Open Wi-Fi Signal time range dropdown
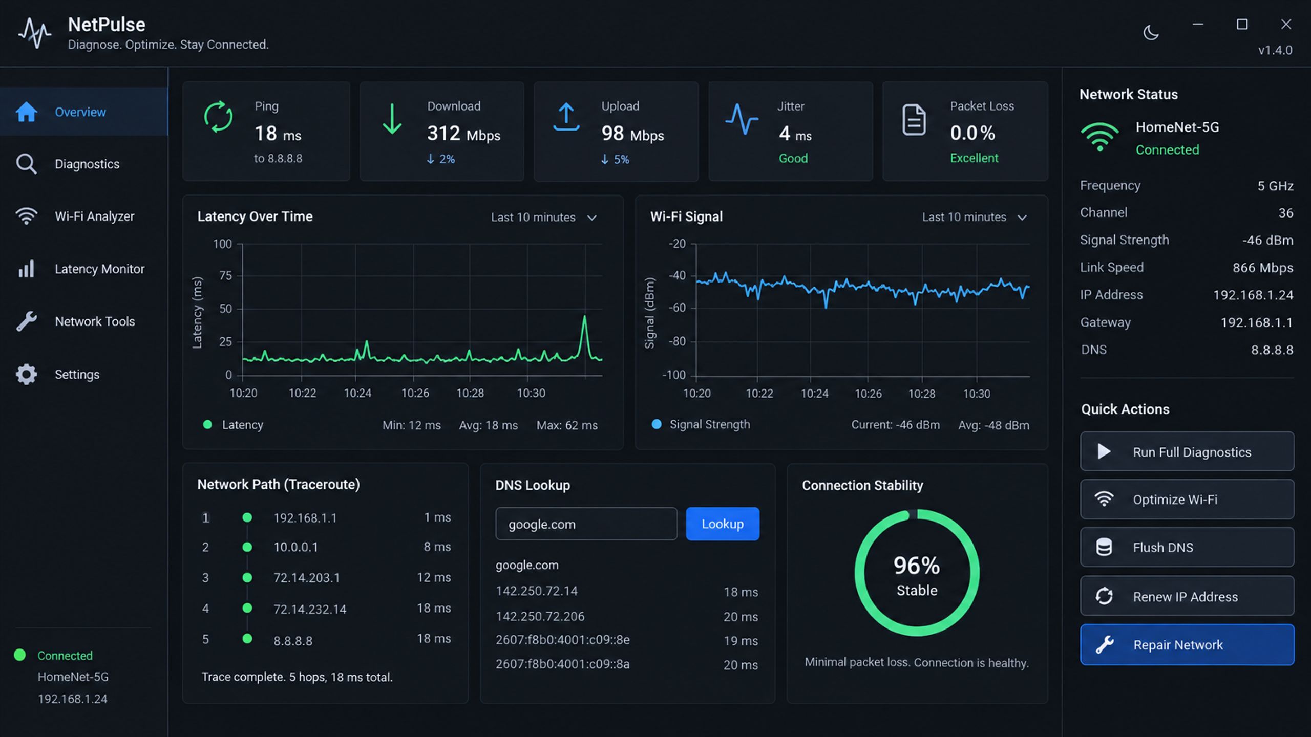Screen dimensions: 1311x737 pos(975,217)
